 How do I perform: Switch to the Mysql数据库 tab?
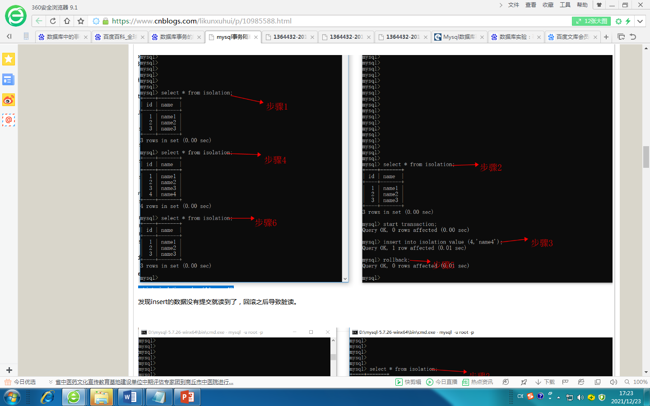459,37
